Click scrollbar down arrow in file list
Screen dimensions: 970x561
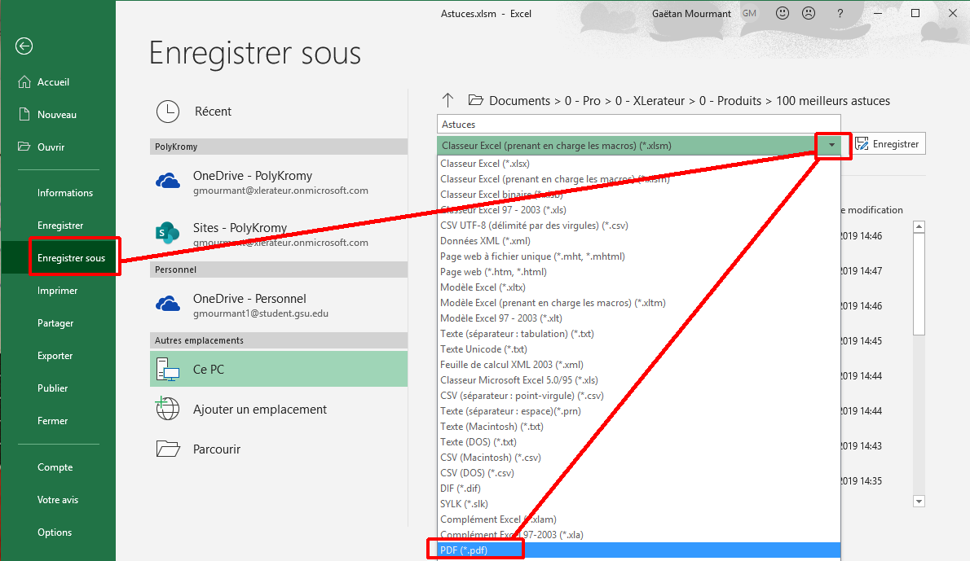(x=919, y=502)
